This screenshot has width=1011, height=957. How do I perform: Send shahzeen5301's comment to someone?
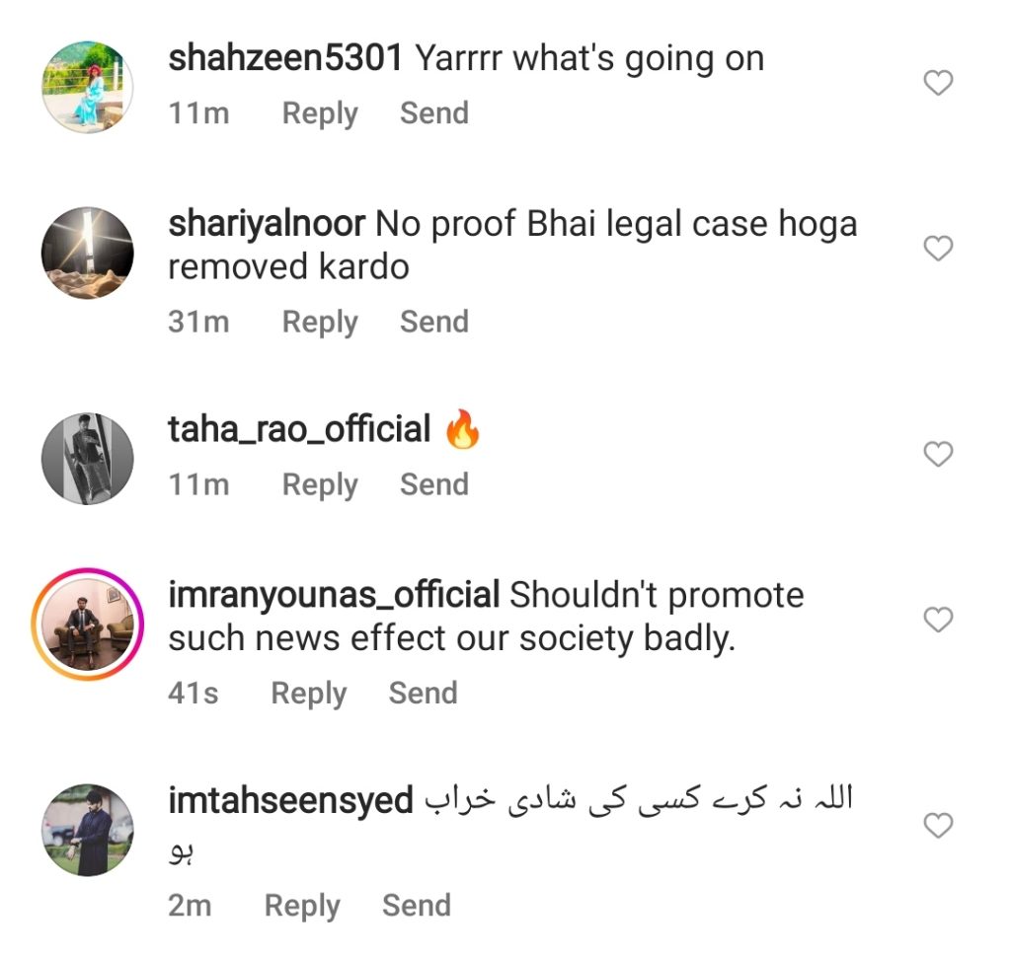pos(434,113)
